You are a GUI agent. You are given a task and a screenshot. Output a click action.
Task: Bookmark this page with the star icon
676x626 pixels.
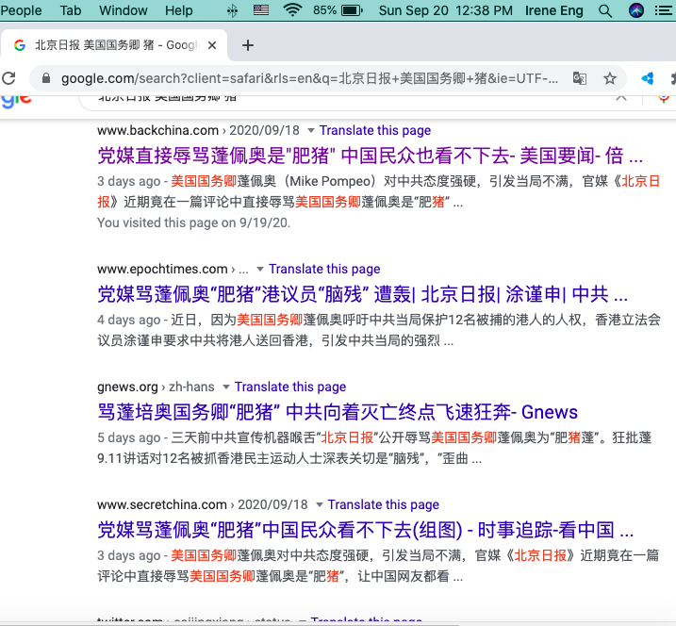click(x=610, y=78)
